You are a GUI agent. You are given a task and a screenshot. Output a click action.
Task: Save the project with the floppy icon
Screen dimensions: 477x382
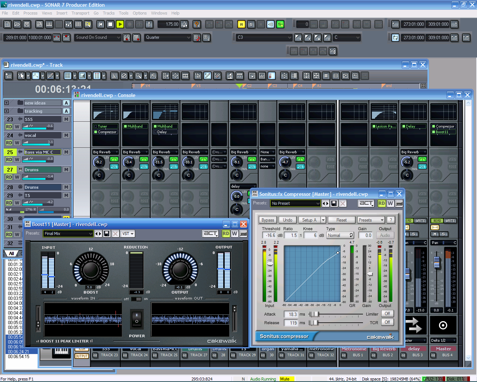coord(27,24)
